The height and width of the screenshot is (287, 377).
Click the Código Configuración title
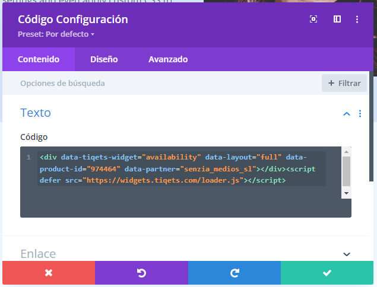point(73,20)
